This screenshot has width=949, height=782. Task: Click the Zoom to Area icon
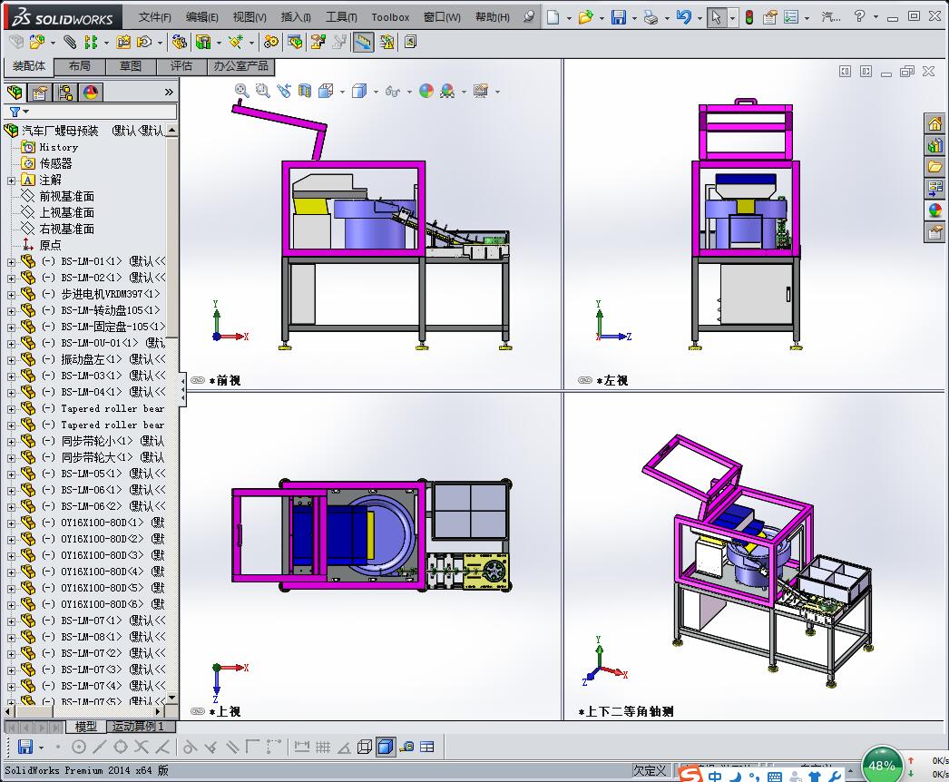tap(263, 91)
